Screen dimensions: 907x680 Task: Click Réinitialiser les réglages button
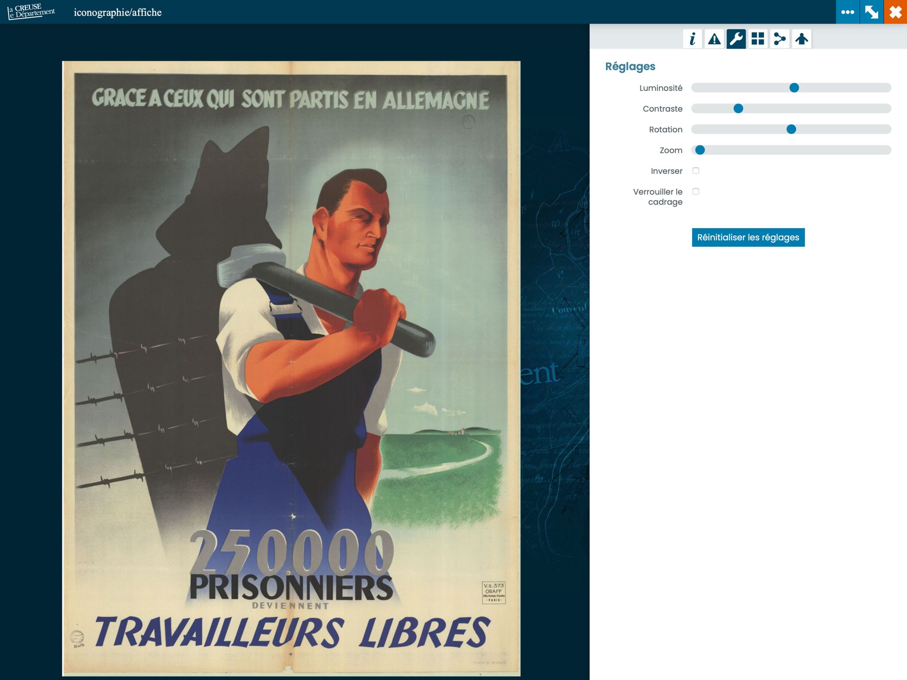click(748, 238)
